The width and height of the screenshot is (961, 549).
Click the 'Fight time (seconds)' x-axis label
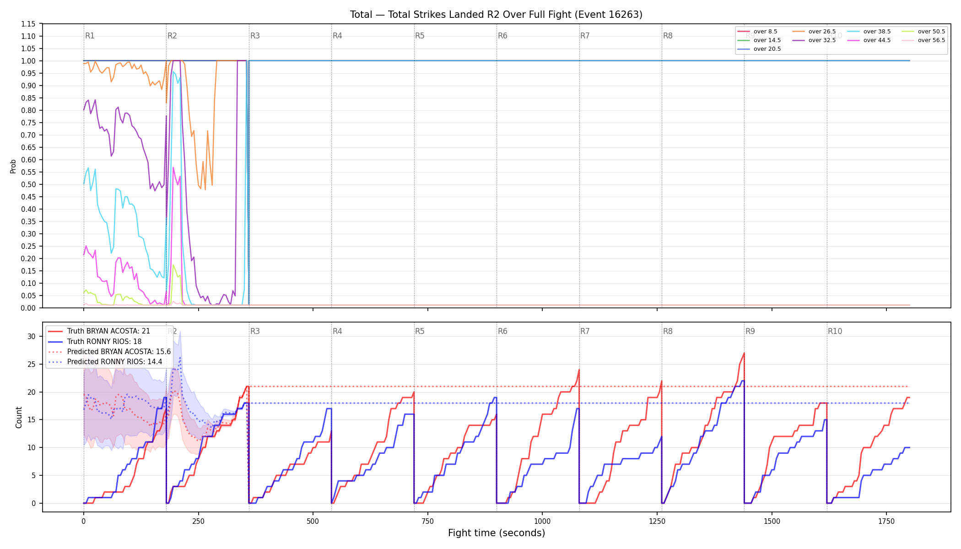[x=497, y=533]
